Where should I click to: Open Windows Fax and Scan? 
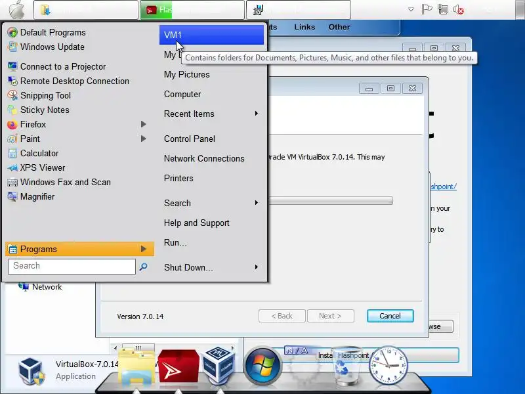[x=65, y=182]
